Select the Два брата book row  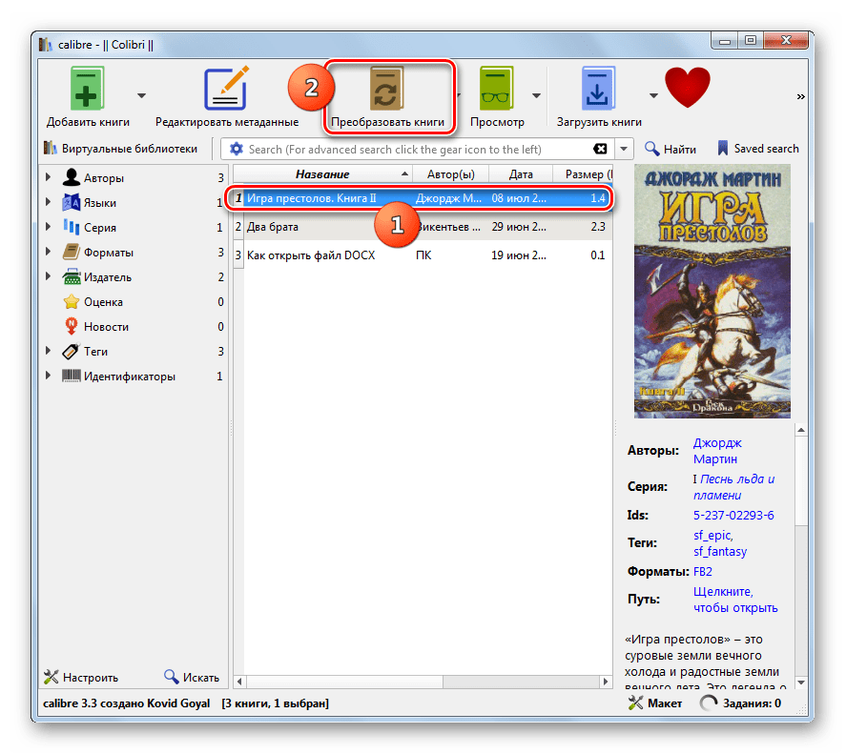423,227
